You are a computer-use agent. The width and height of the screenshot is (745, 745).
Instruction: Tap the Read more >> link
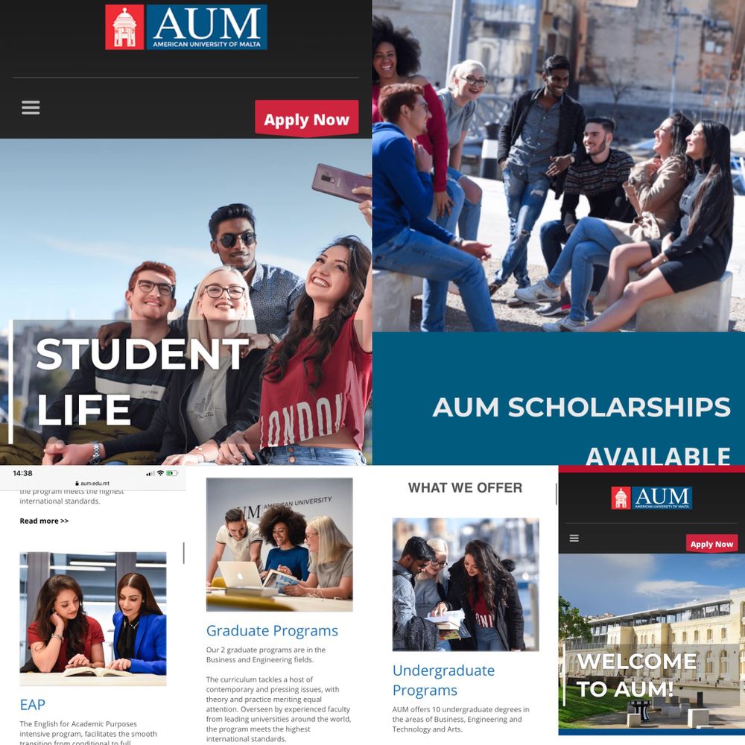click(x=44, y=521)
